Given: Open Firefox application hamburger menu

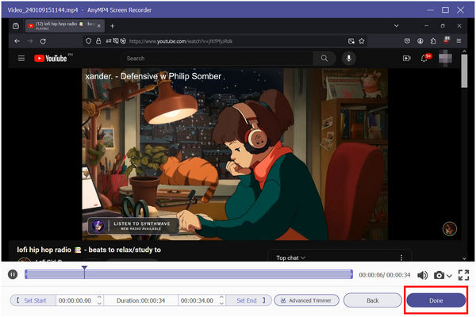Looking at the screenshot, I should [x=459, y=41].
